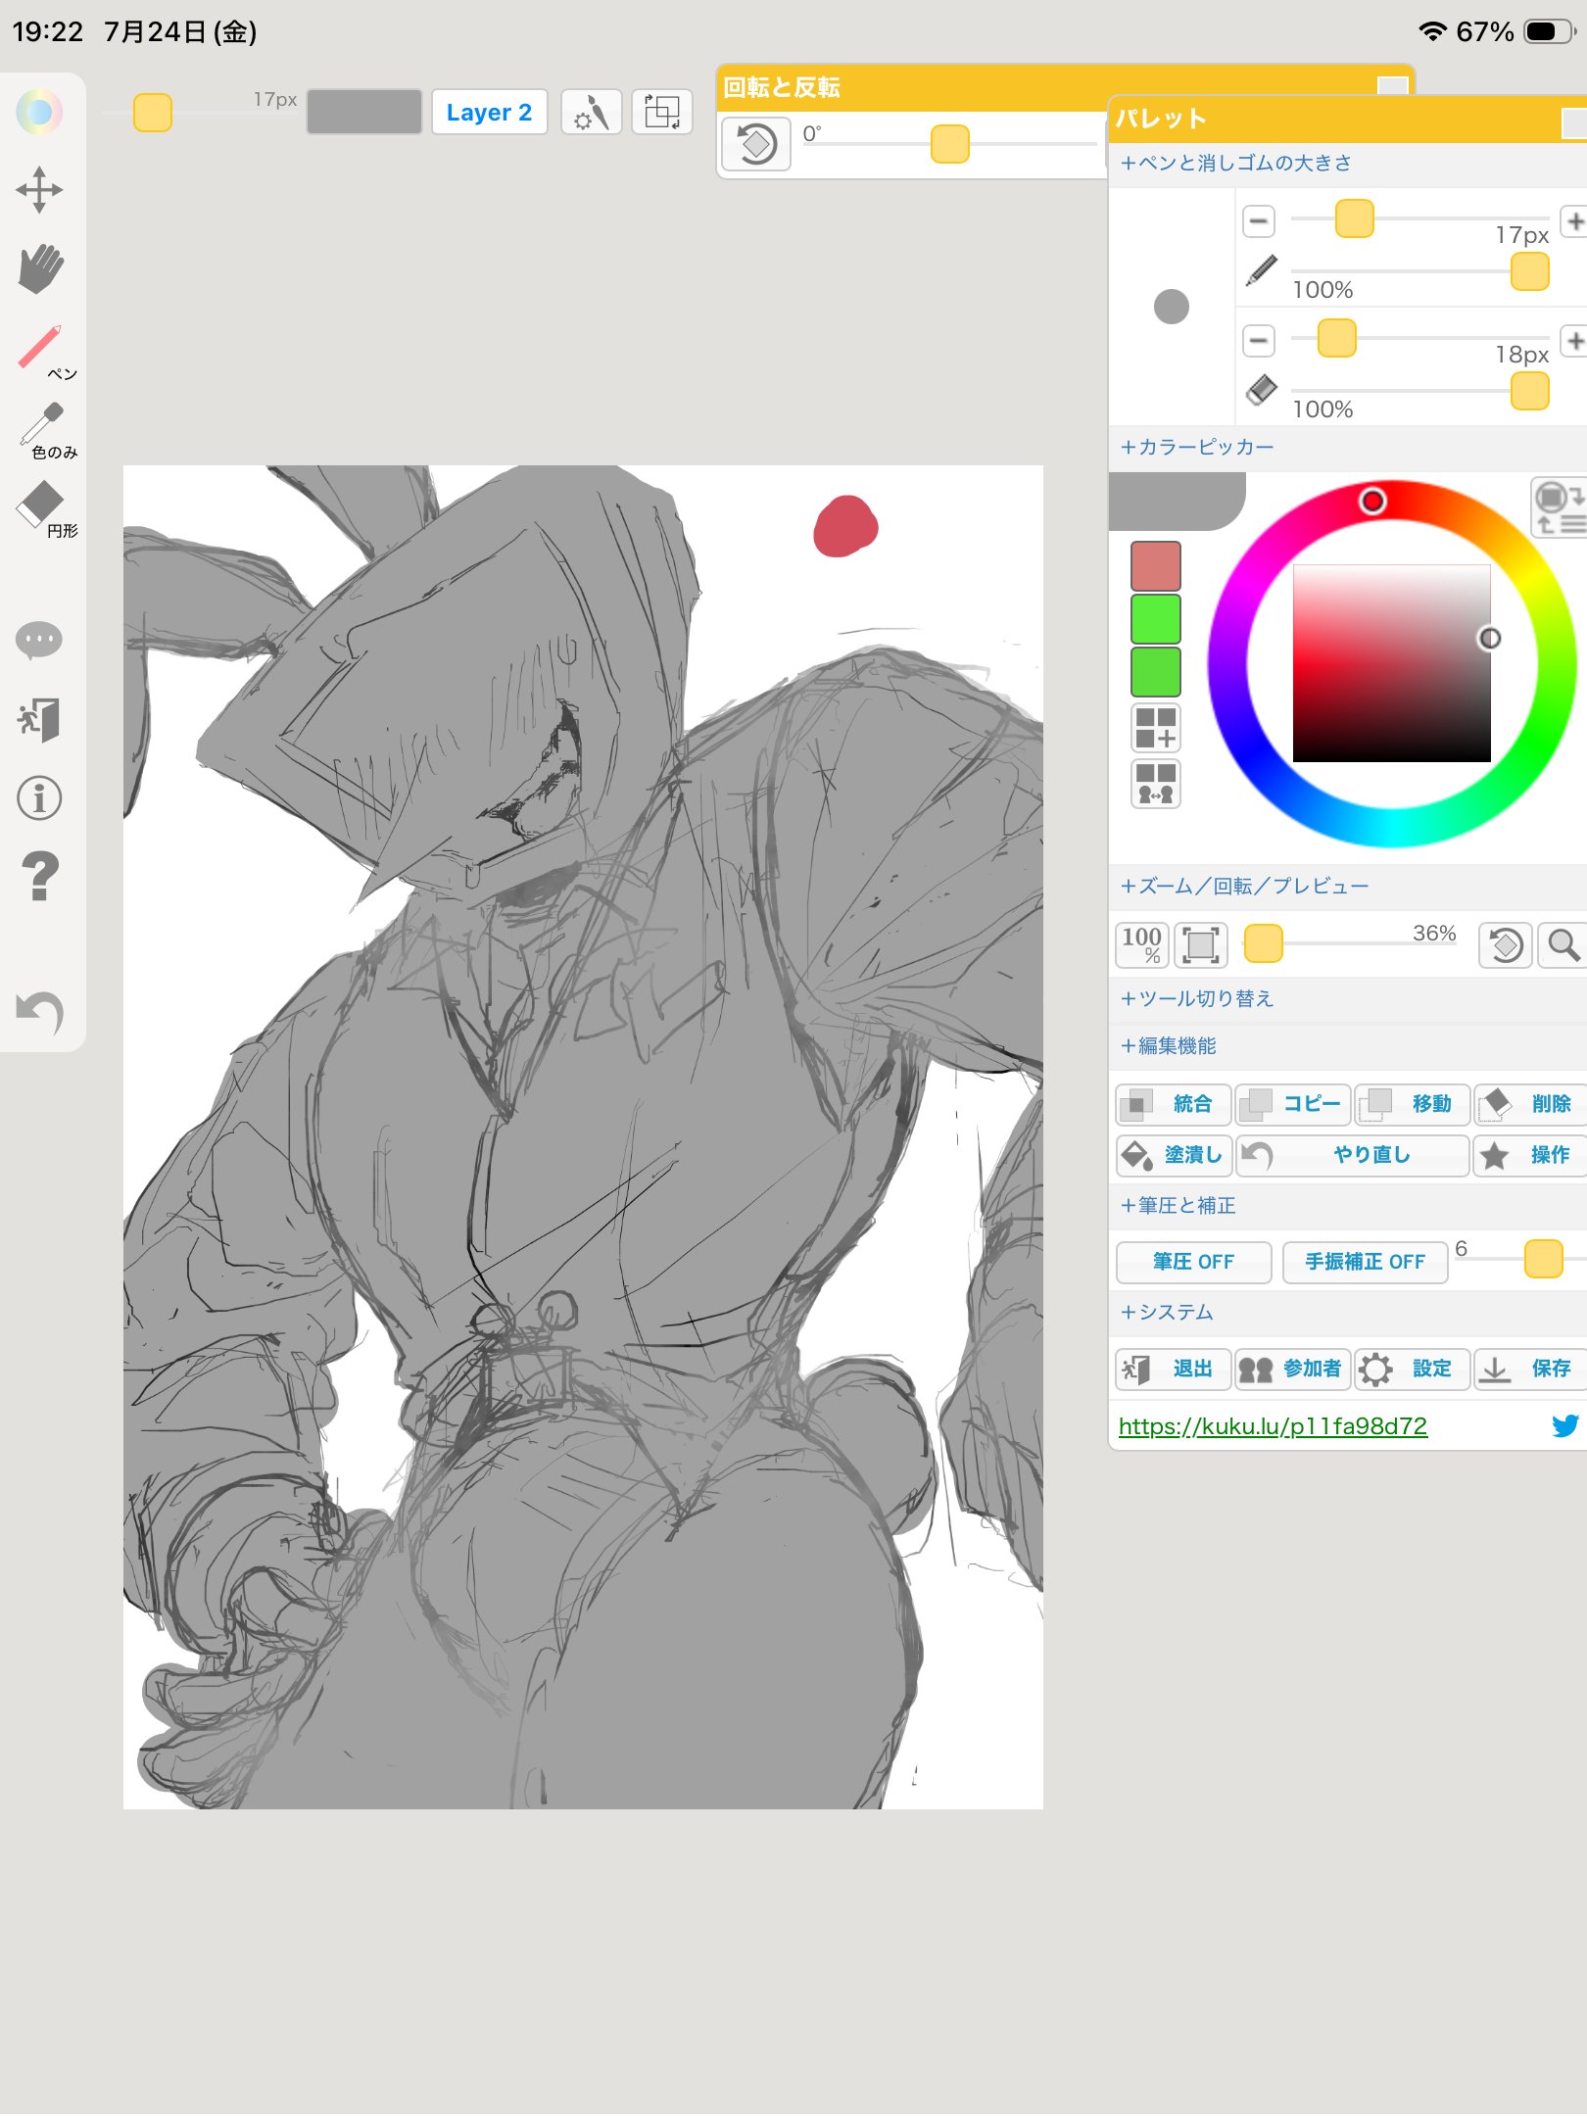1587x2116 pixels.
Task: Click 退出 leave button
Action: click(1174, 1369)
